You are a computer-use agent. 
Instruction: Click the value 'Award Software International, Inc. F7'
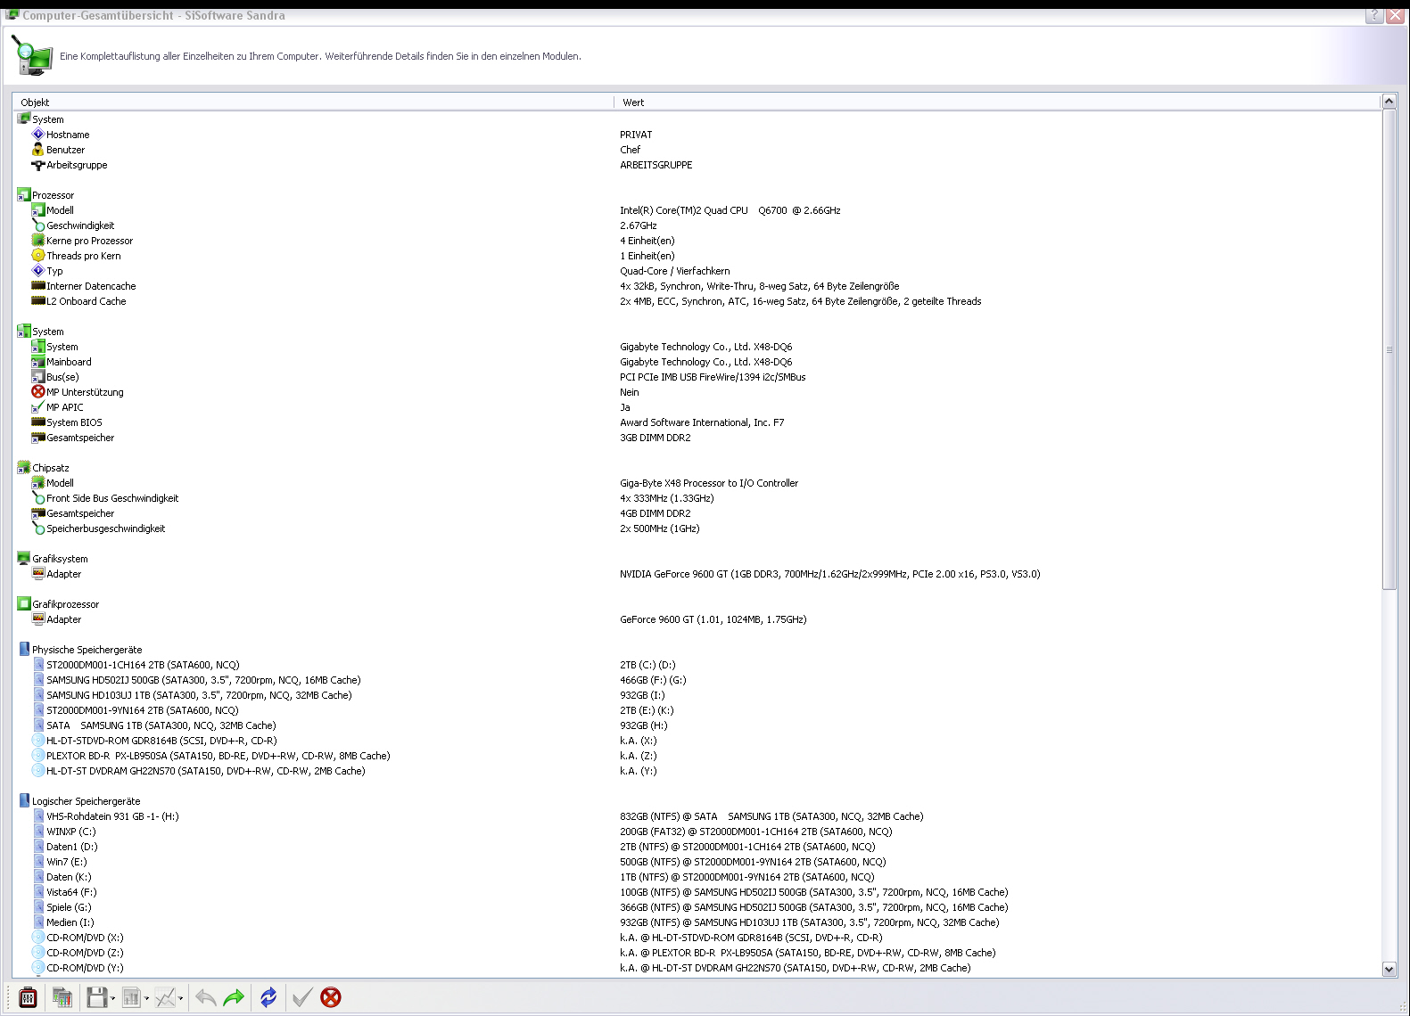(702, 422)
